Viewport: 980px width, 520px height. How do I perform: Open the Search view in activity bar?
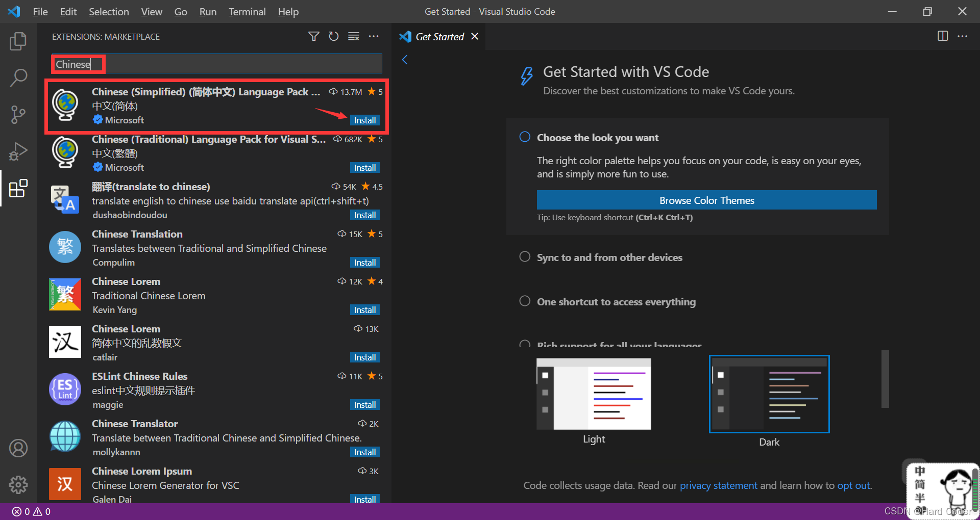tap(18, 78)
